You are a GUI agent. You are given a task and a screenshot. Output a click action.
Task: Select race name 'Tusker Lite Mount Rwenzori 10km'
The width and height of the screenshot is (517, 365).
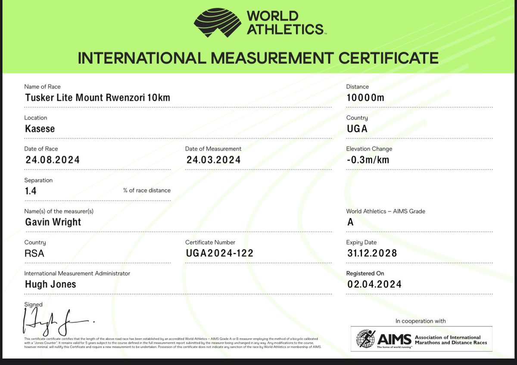point(97,98)
